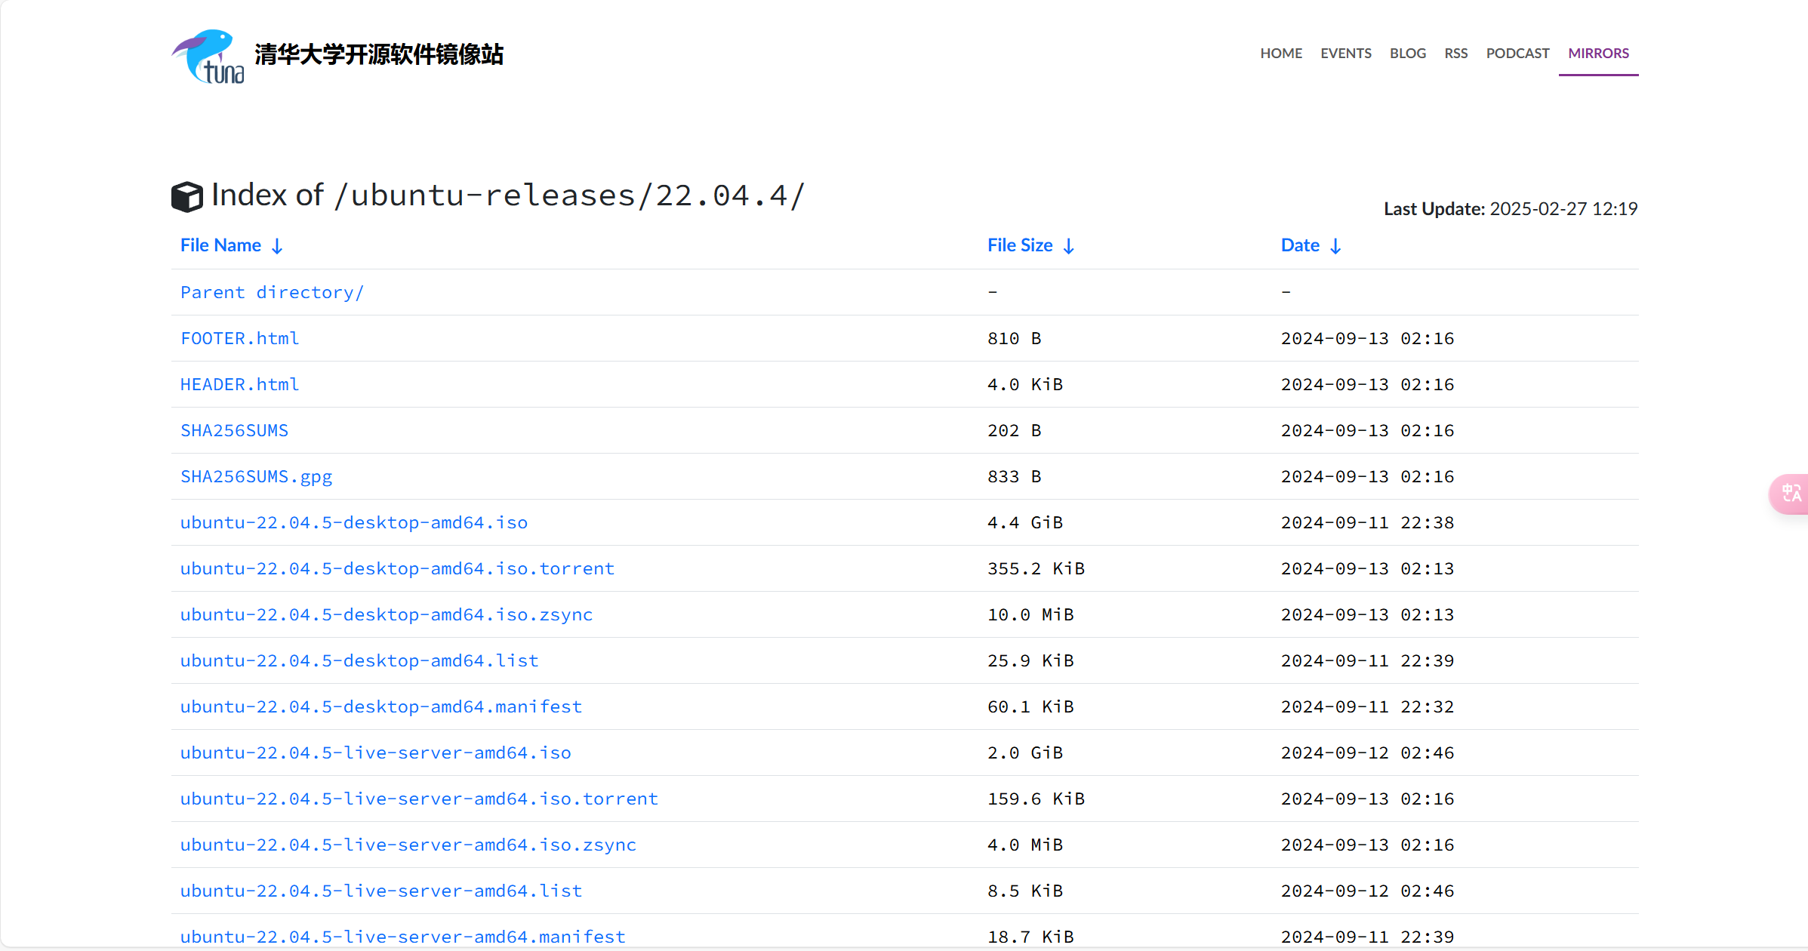Navigate to PODCAST page
Viewport: 1808px width, 951px height.
point(1517,54)
